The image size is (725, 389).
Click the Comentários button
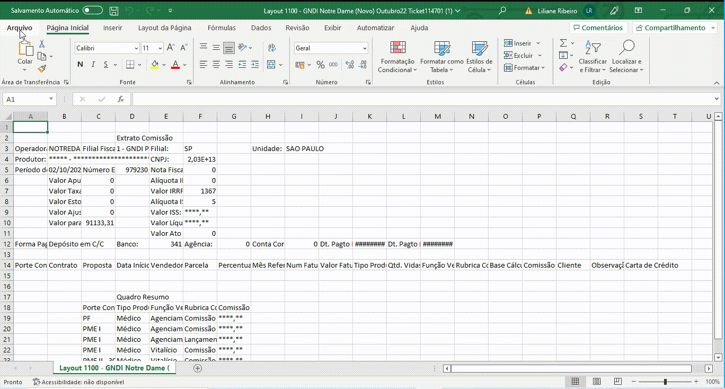(x=598, y=28)
